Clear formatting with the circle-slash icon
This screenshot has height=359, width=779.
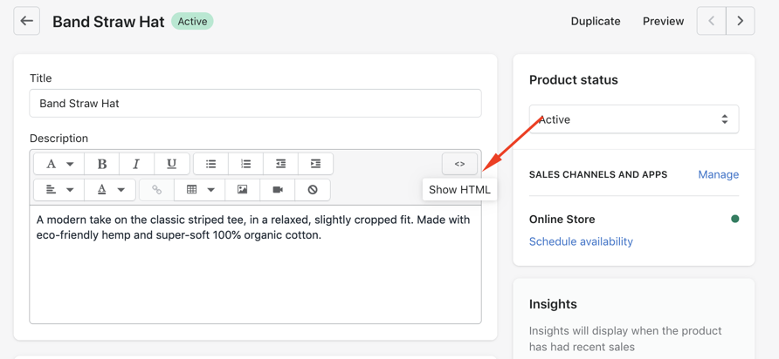(313, 189)
